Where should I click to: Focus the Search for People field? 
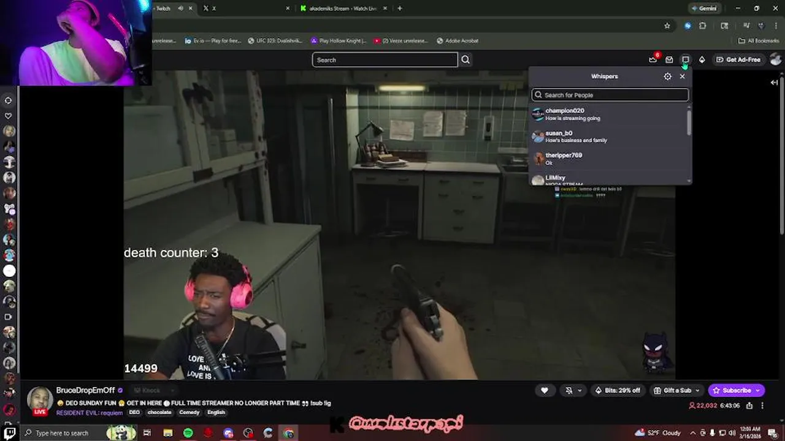(610, 95)
